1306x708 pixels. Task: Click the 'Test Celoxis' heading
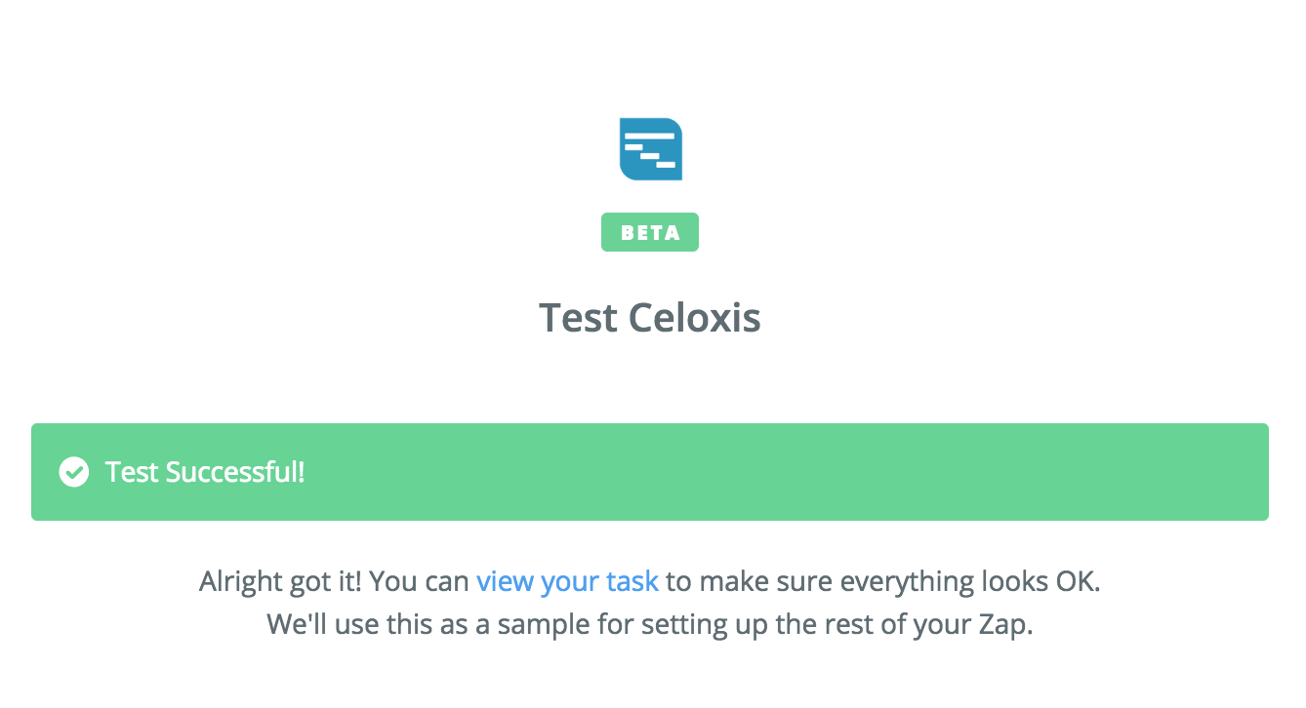coord(649,319)
